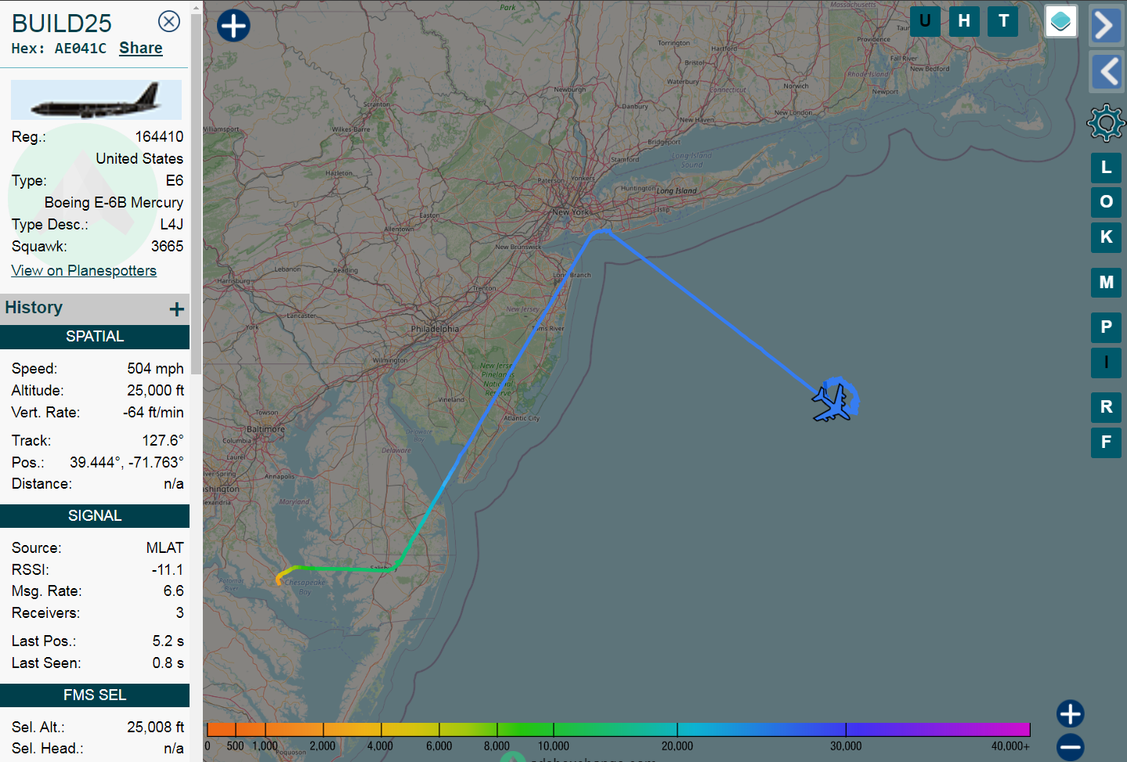Toggle the K map option

[x=1106, y=237]
